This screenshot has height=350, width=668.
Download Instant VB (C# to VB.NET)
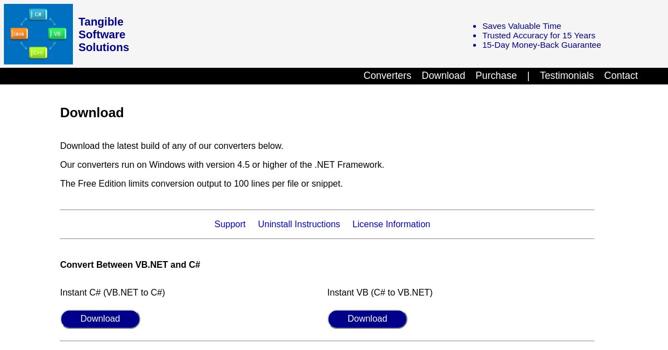367,319
